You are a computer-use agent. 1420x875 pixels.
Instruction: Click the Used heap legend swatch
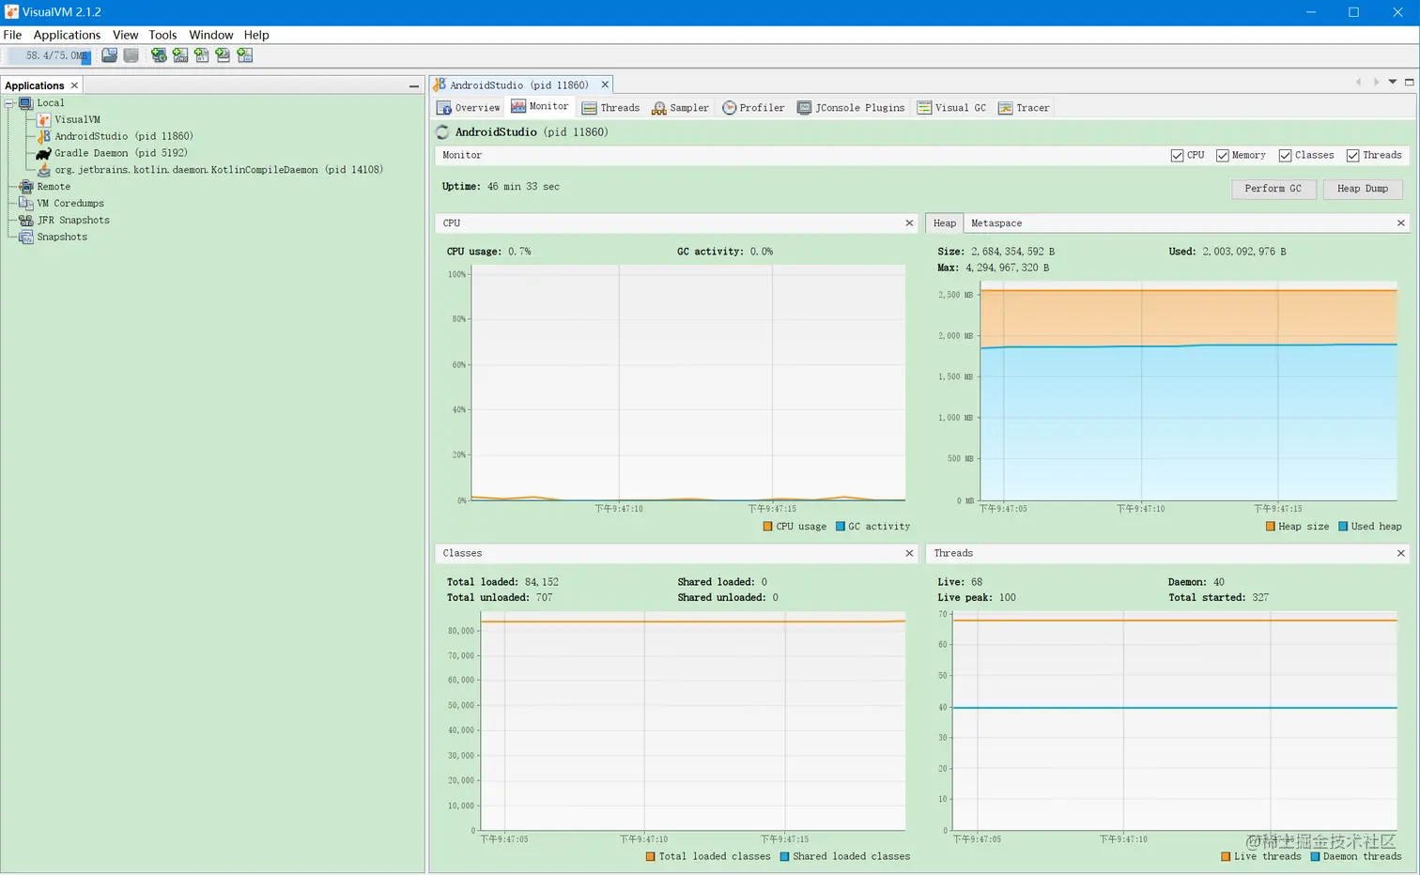pyautogui.click(x=1343, y=527)
